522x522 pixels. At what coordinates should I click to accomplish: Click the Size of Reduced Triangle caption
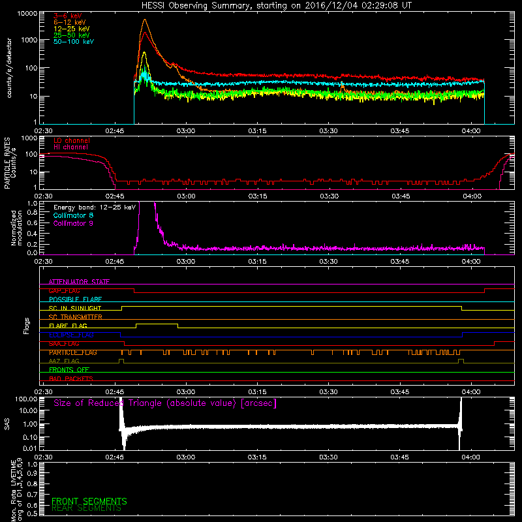pos(165,403)
